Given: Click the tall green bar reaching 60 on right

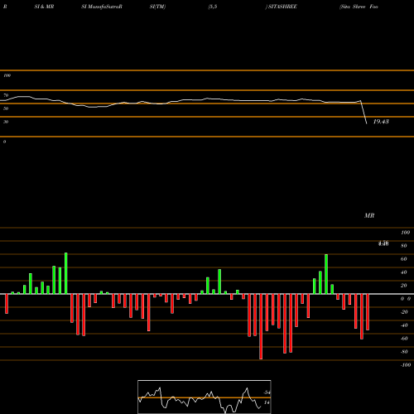Looking at the screenshot, I should coord(326,274).
